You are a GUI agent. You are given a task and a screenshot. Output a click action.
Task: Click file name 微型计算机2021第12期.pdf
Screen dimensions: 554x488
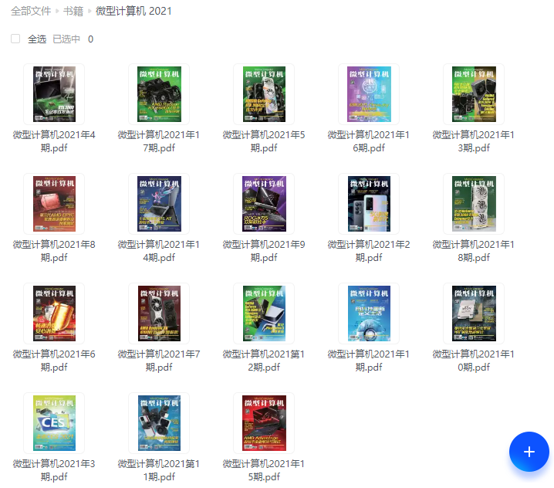(x=264, y=361)
